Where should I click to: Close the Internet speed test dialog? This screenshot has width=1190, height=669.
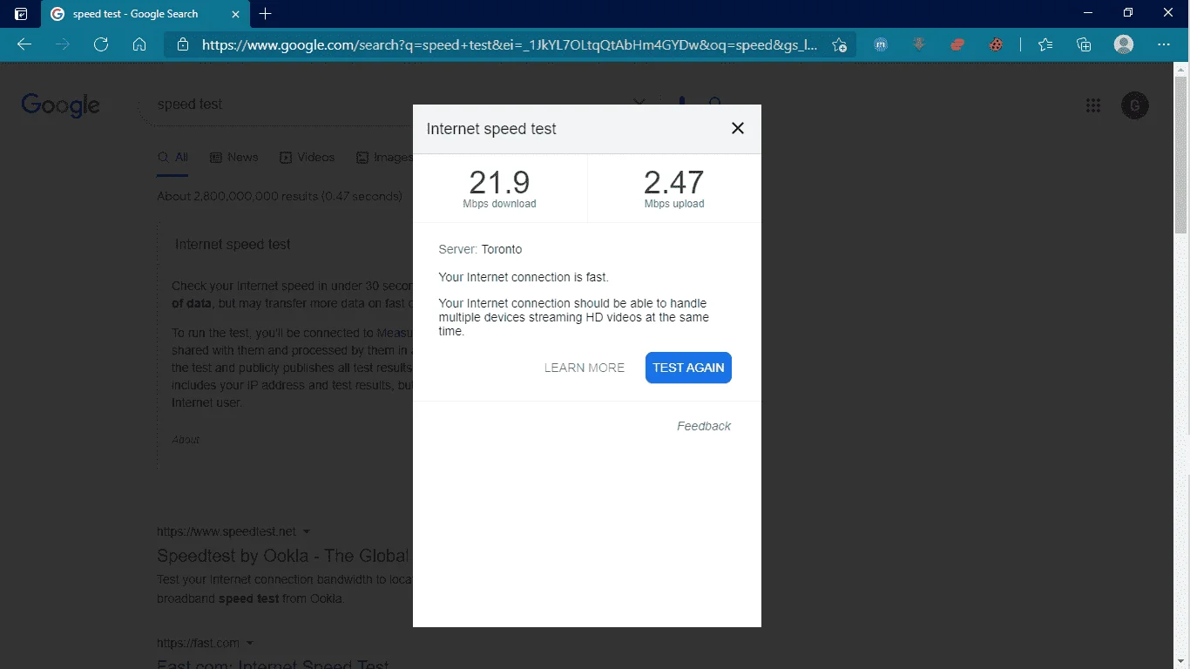pos(738,129)
